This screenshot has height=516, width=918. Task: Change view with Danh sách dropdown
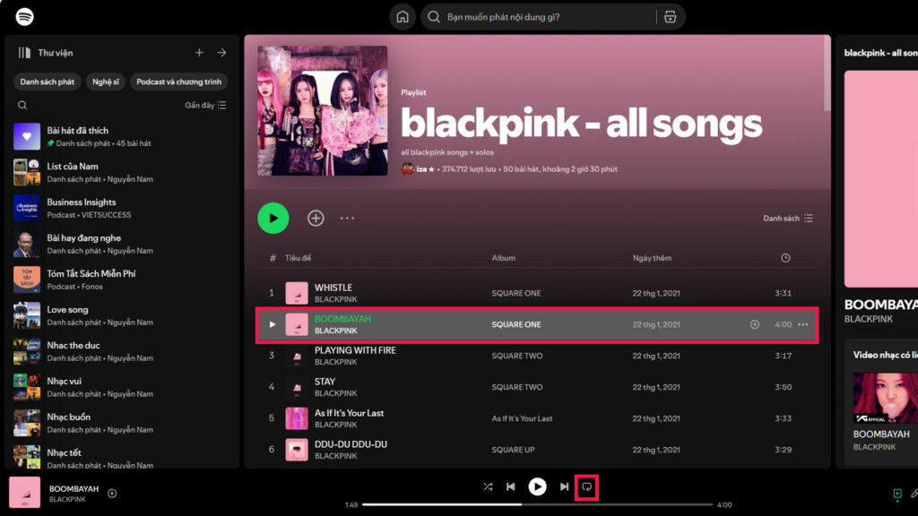tap(788, 219)
